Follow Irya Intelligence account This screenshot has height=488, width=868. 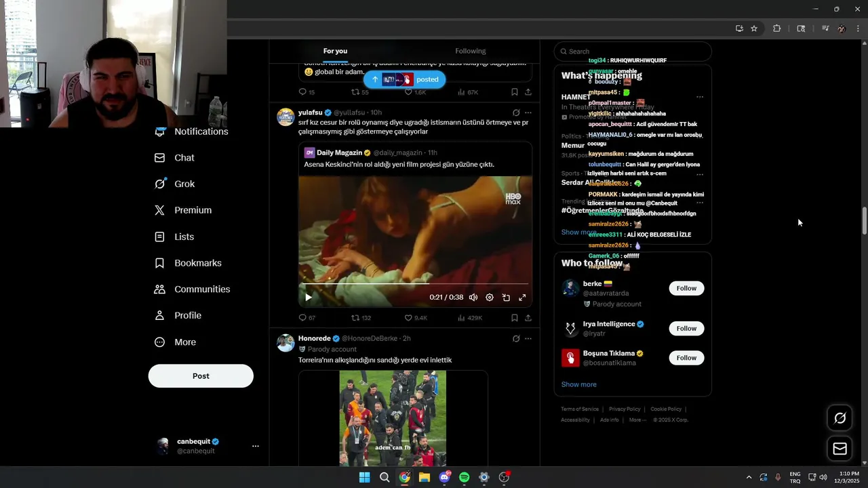[x=686, y=329]
